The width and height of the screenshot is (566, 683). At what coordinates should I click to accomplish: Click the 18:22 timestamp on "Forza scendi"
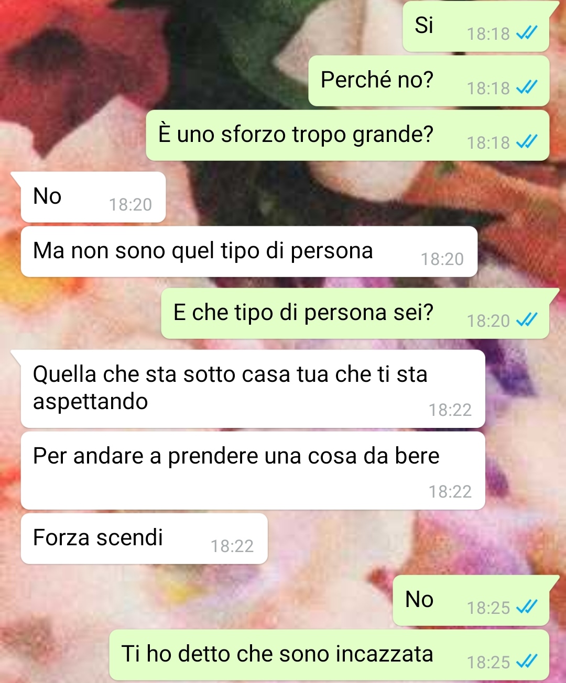coord(232,546)
